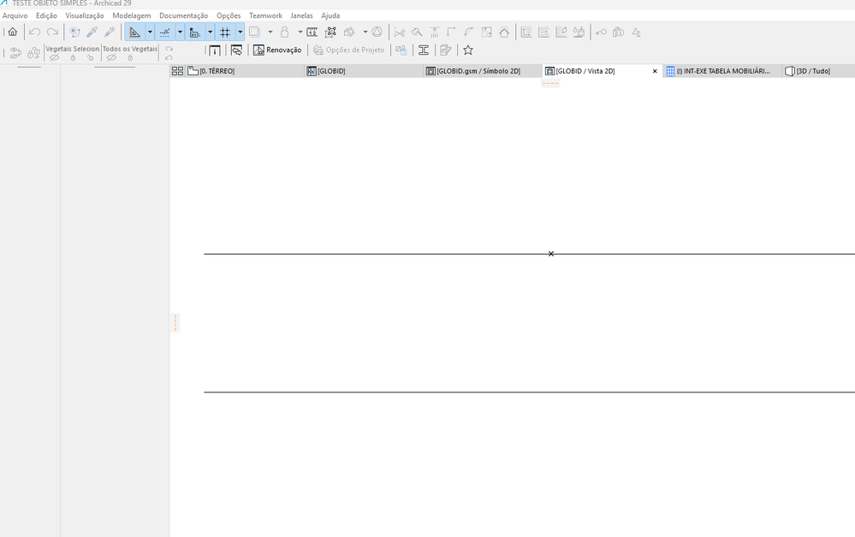
Task: Select the Adjust axe tool
Action: click(417, 32)
